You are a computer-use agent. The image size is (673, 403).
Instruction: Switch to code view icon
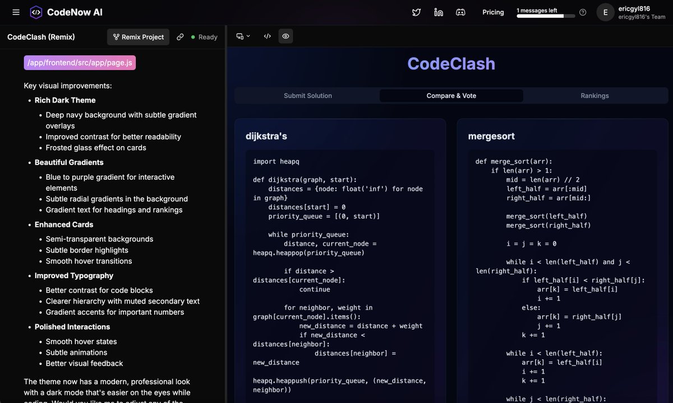pyautogui.click(x=268, y=36)
